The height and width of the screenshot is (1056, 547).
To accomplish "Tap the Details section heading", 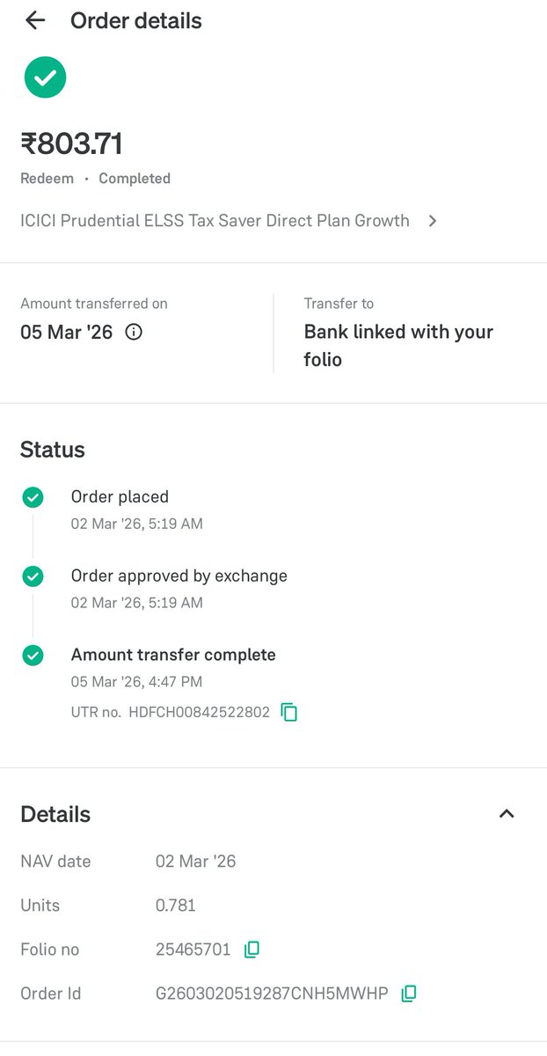I will [x=55, y=815].
